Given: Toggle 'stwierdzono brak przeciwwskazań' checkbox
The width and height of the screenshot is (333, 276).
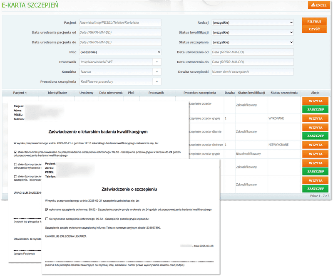Looking at the screenshot, I should (x=15, y=152).
